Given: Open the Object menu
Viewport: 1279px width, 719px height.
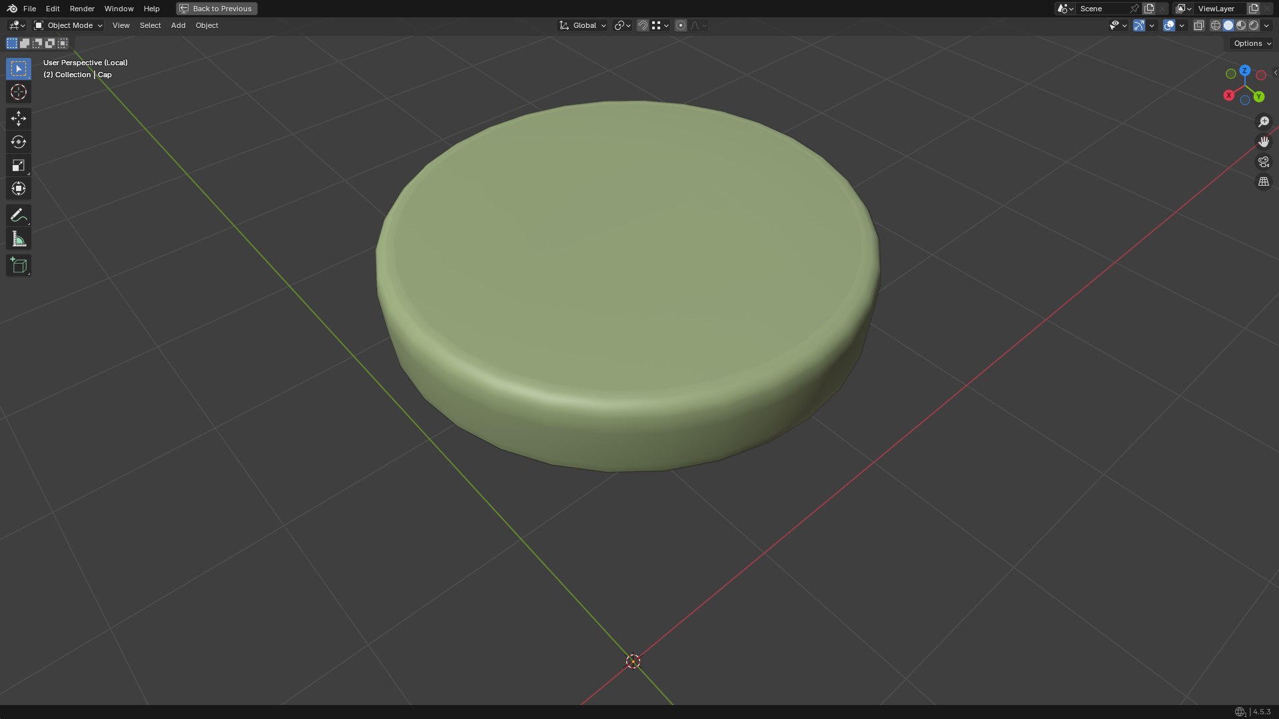Looking at the screenshot, I should pos(207,25).
